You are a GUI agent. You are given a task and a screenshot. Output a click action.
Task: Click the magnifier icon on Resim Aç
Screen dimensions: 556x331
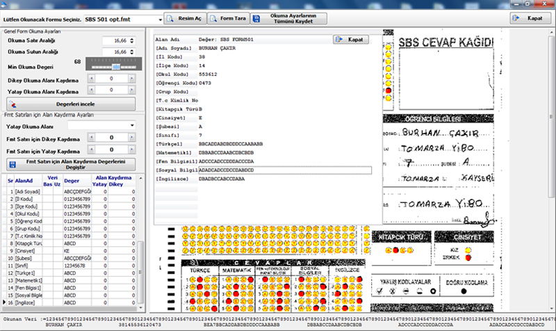(x=170, y=19)
